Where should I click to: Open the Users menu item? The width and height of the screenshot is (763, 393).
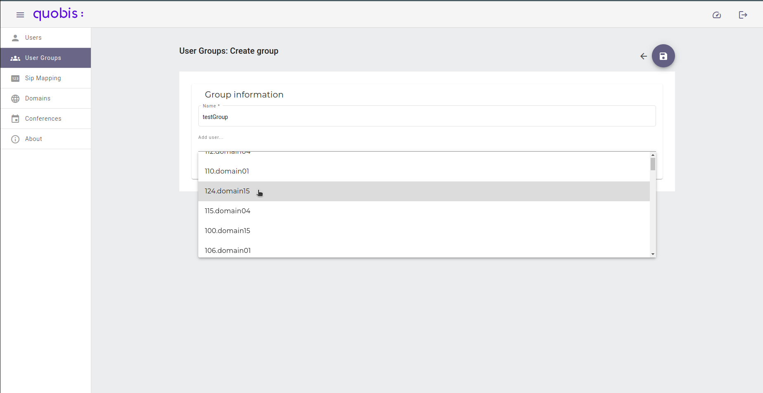(x=46, y=38)
